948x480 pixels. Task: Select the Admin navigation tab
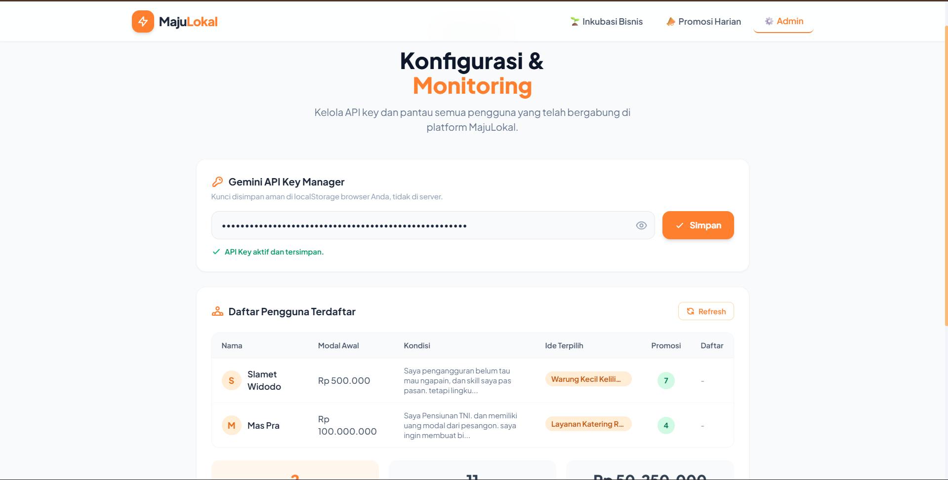pos(783,21)
